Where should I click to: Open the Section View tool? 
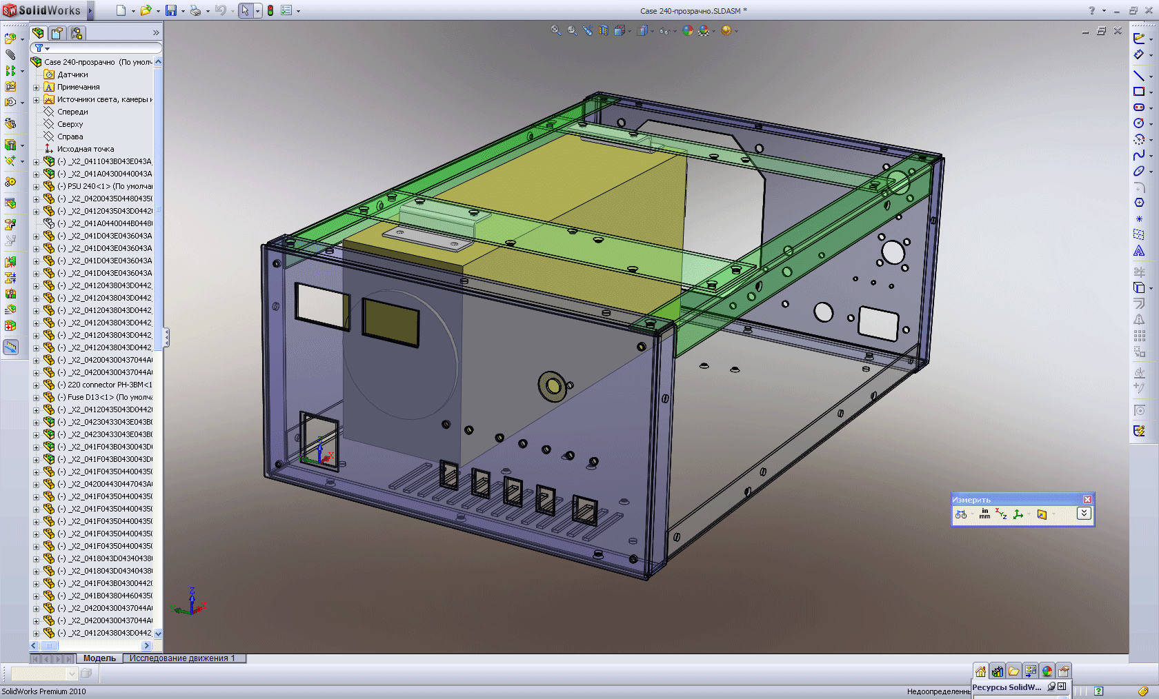coord(604,30)
